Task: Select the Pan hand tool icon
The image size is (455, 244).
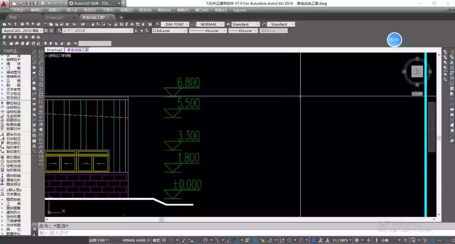Action: 93,24
